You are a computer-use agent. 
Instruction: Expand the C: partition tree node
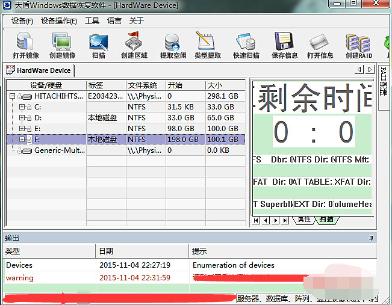click(x=22, y=106)
